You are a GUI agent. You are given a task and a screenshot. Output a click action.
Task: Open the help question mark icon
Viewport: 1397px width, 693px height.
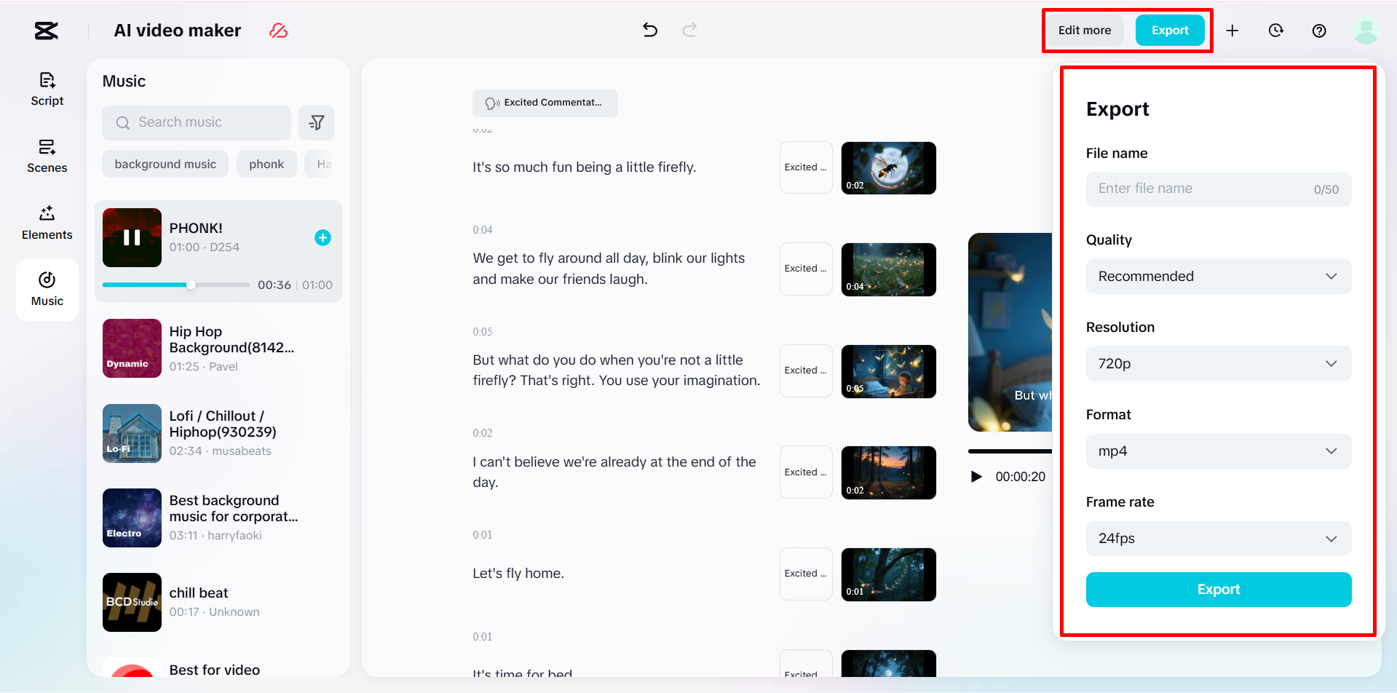(1319, 31)
